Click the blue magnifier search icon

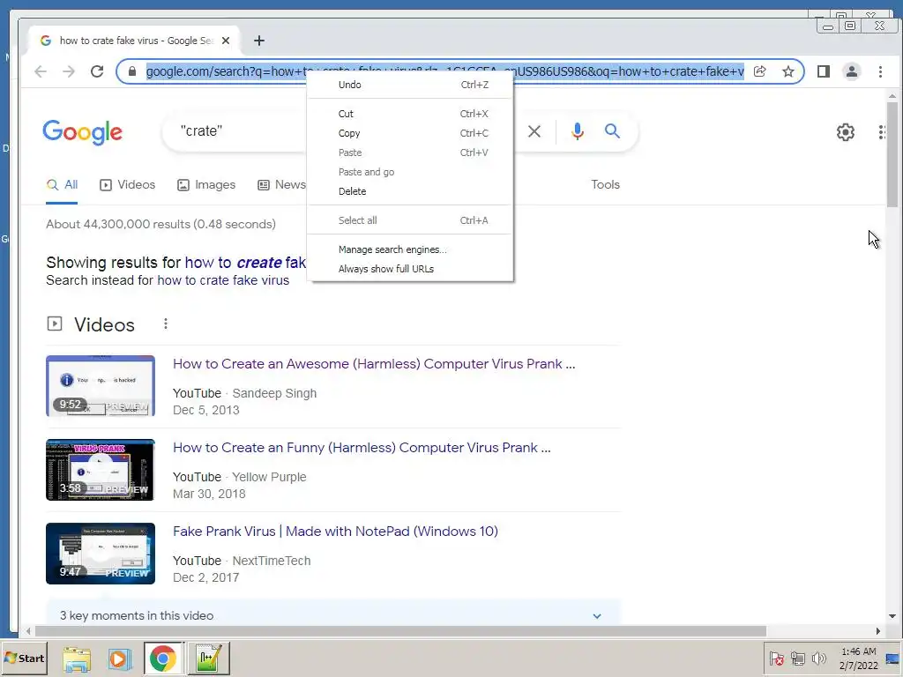tap(612, 131)
